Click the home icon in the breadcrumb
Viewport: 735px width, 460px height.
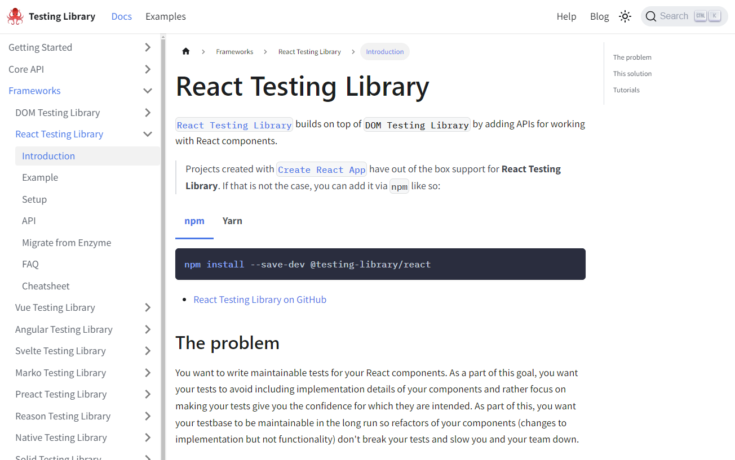(185, 51)
